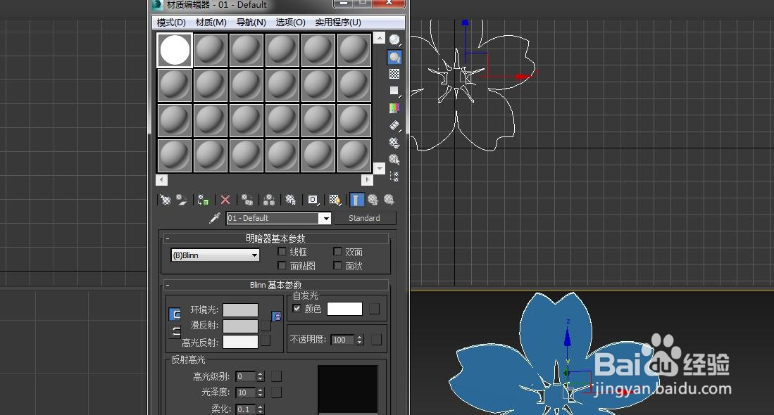Select the first white material sample slot

coord(173,48)
